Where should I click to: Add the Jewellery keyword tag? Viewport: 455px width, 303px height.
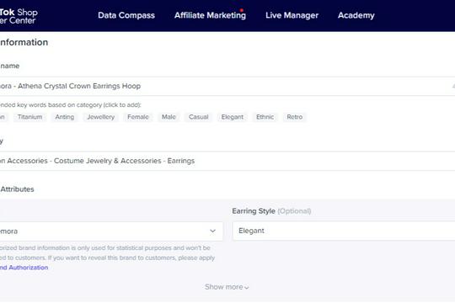point(101,117)
